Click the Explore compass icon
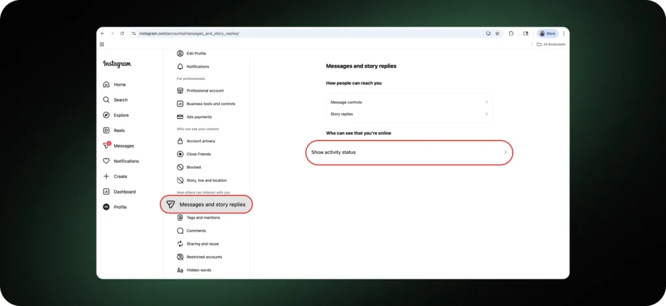This screenshot has height=306, width=666. tap(106, 115)
